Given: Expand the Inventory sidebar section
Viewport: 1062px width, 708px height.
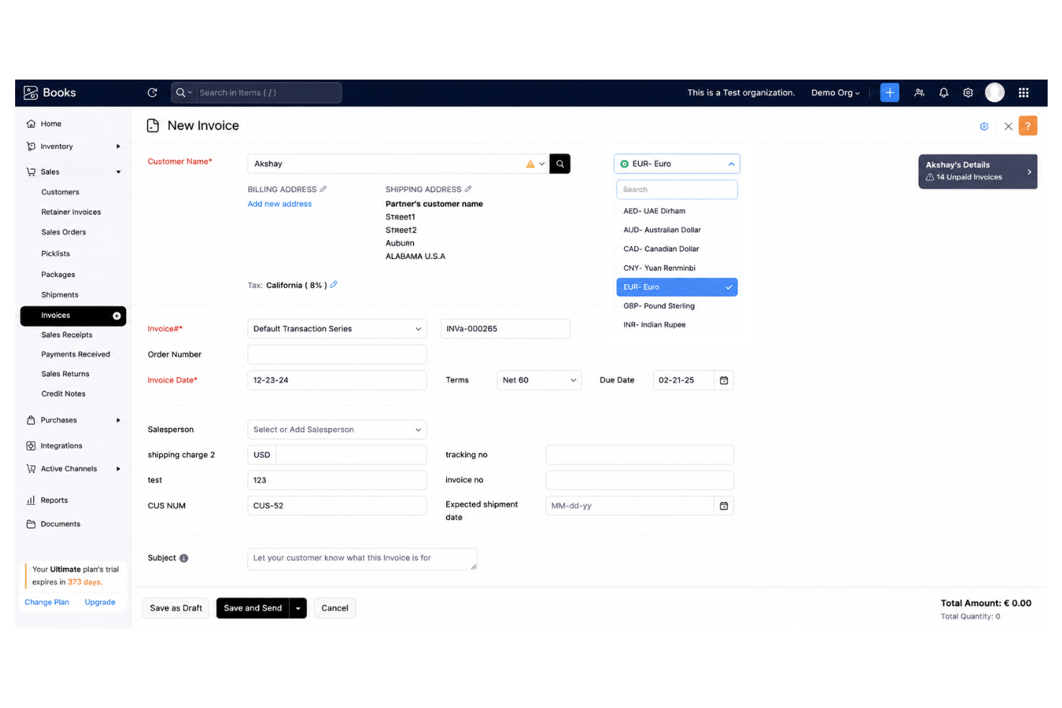Looking at the screenshot, I should click(x=118, y=146).
